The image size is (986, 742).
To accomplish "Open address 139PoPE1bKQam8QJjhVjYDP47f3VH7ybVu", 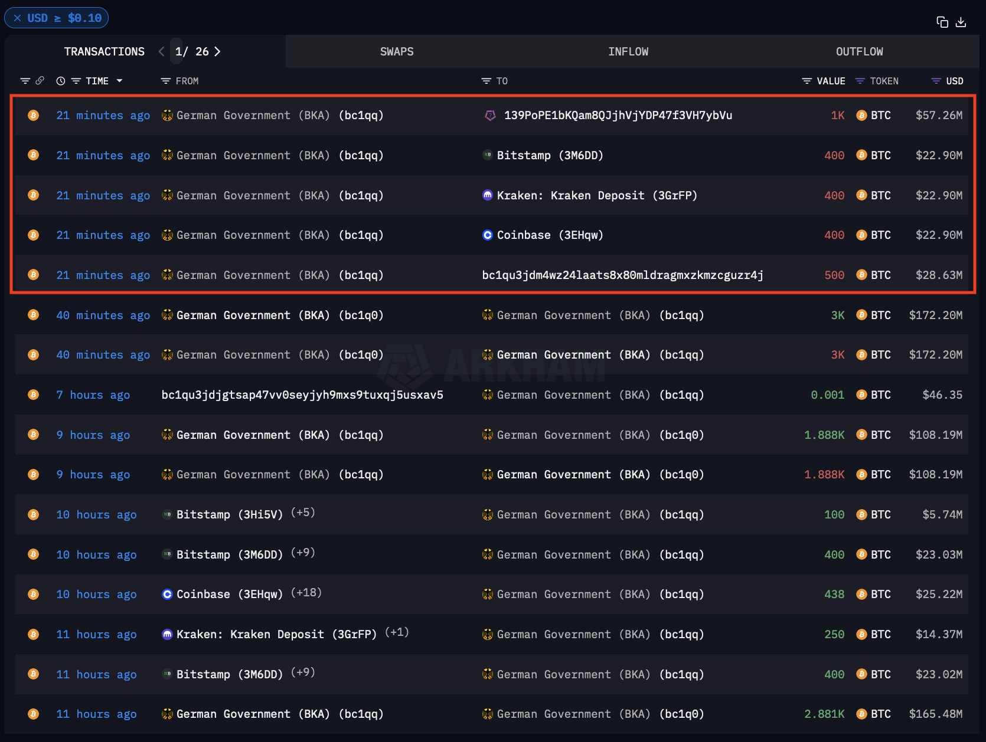I will click(618, 116).
